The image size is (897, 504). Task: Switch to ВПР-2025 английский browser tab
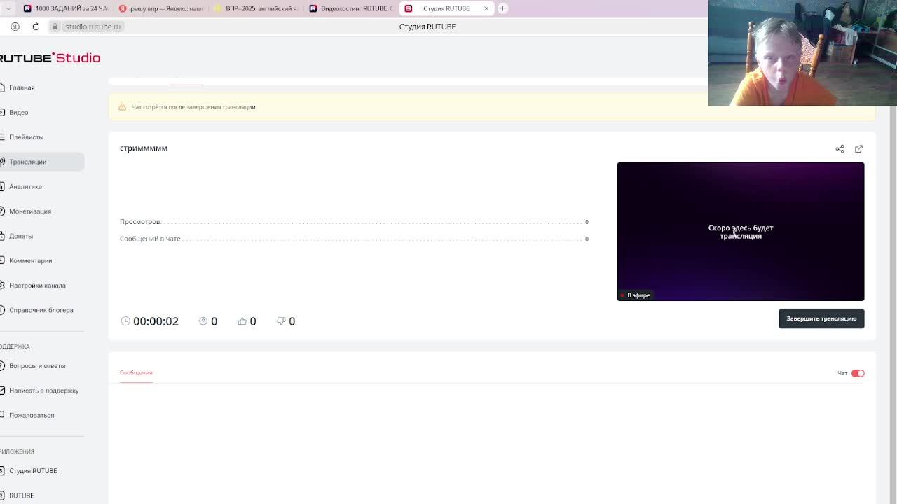(x=256, y=8)
